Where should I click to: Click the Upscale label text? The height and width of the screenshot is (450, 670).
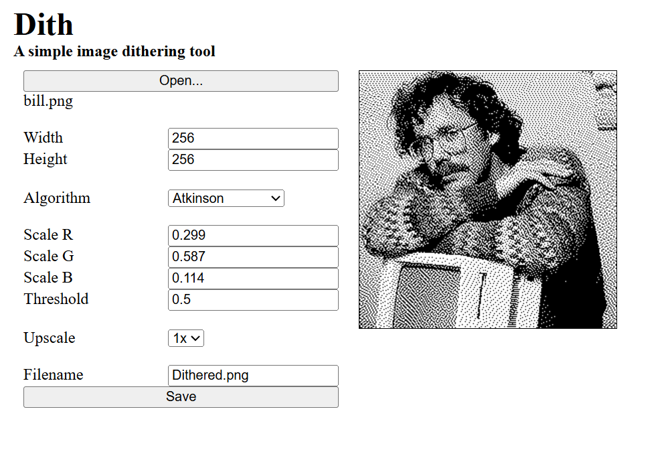click(49, 338)
